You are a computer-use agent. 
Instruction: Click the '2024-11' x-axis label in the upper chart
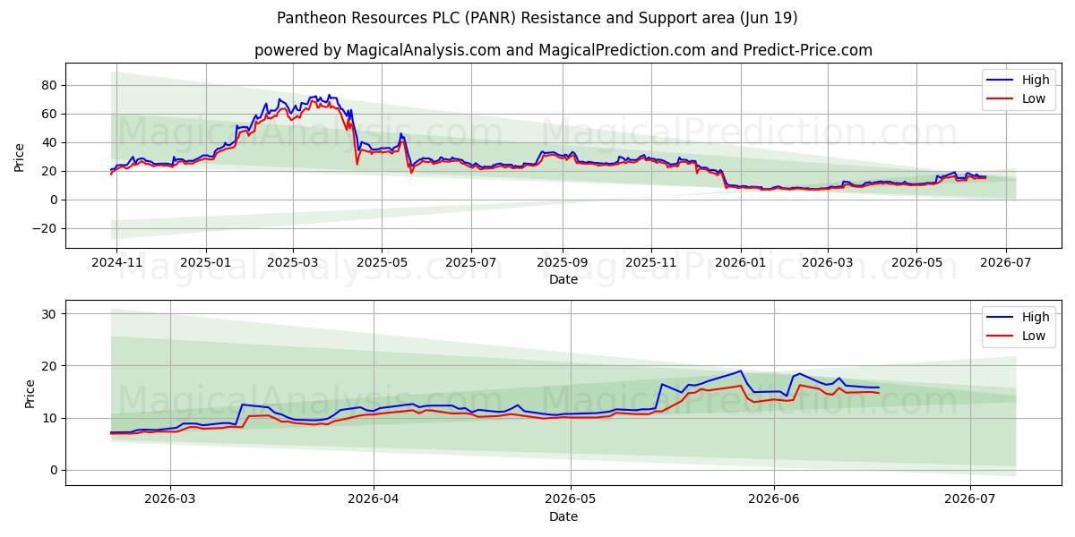coord(118,262)
